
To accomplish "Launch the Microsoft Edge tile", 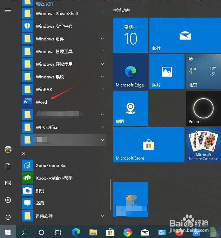I will tap(130, 72).
